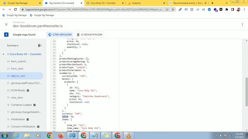
Task: Select the GTM-KB926DM container tag
Action: click(60, 34)
